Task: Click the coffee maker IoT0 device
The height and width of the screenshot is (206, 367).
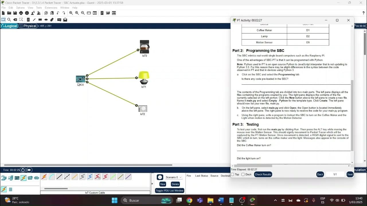Action: click(x=144, y=47)
